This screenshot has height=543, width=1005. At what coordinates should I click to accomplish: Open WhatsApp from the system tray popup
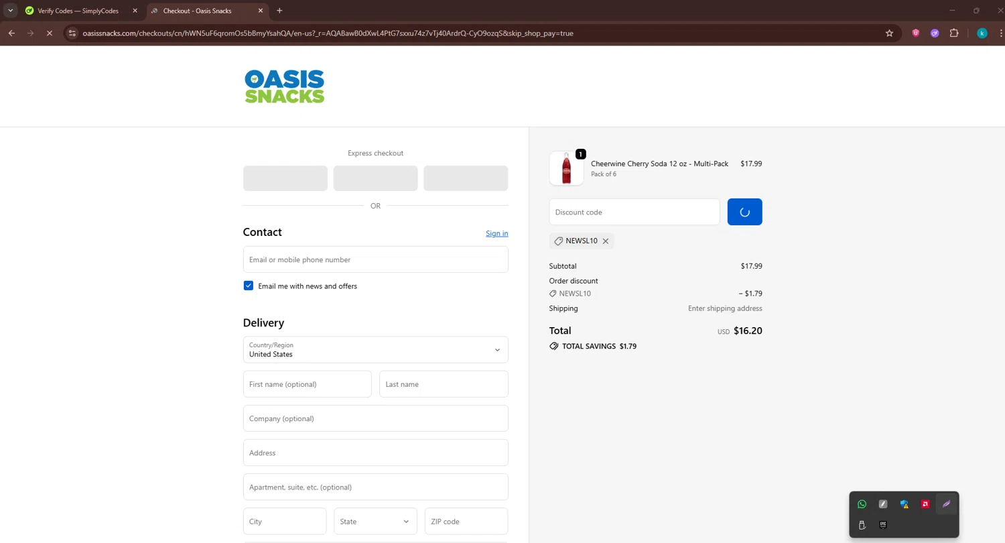coord(862,504)
